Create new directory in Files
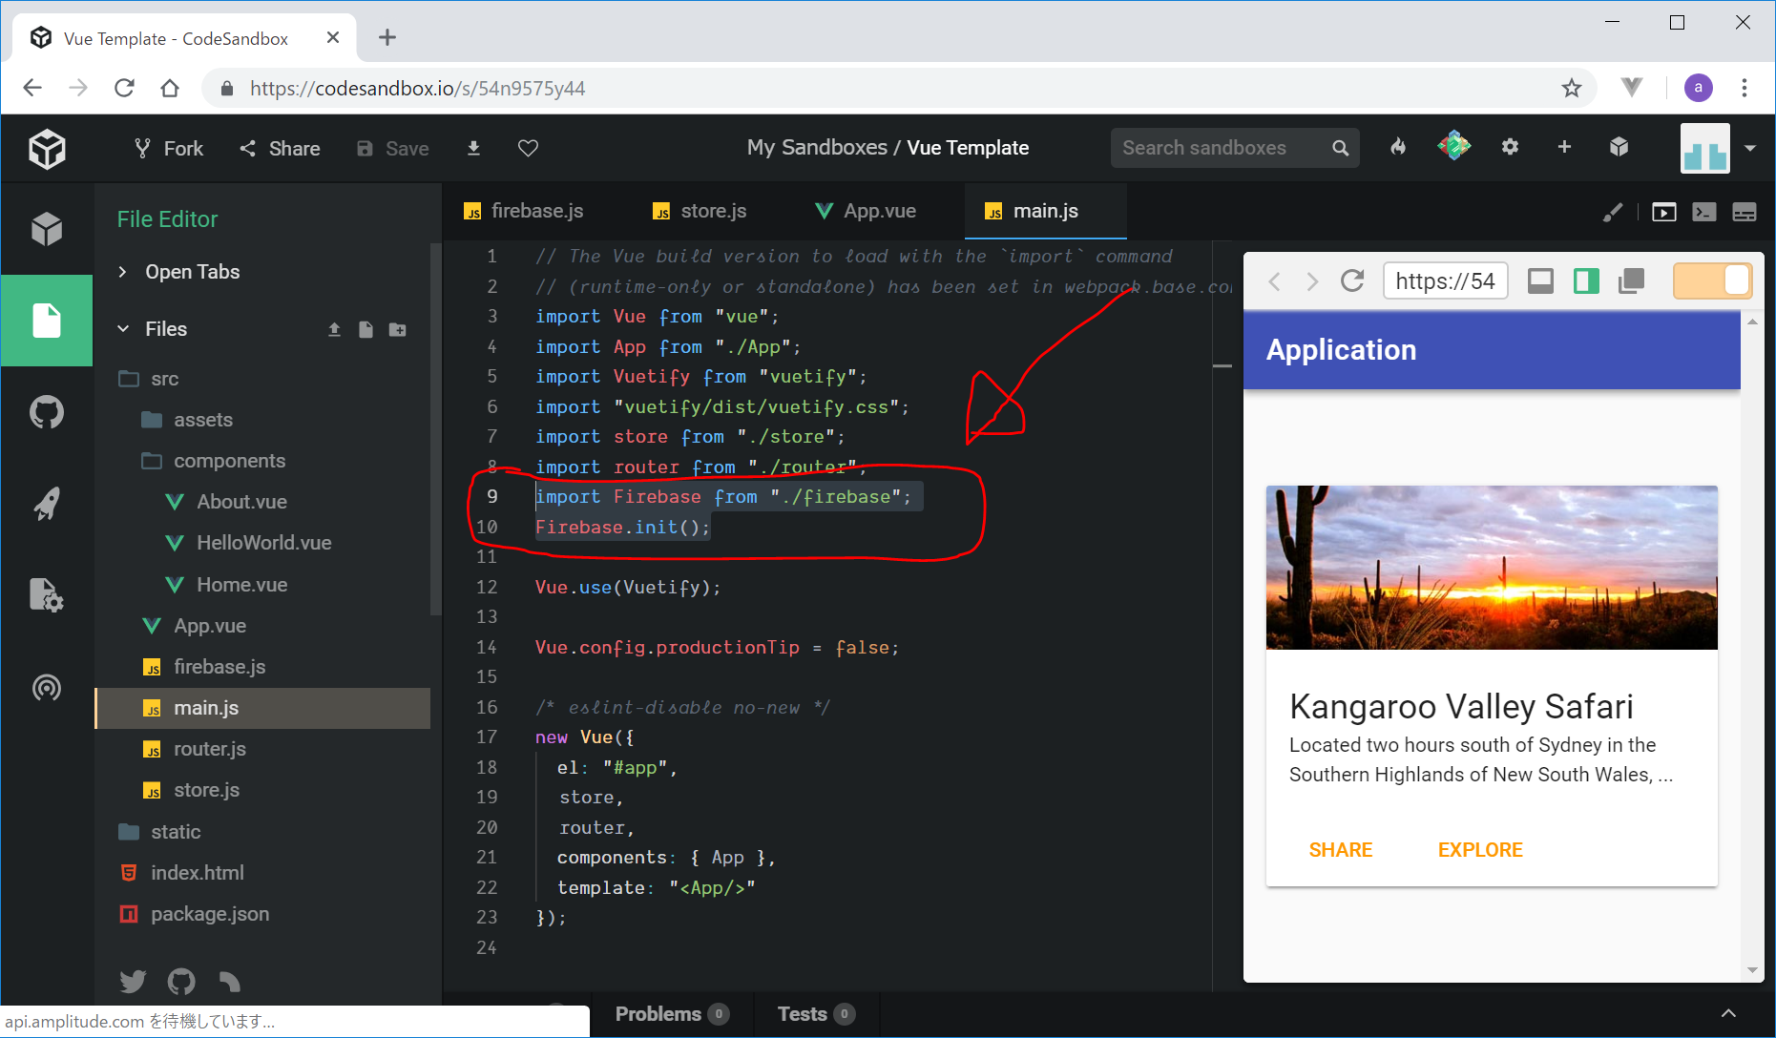 point(398,329)
